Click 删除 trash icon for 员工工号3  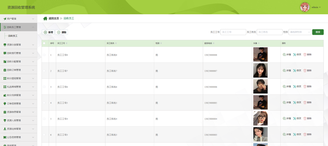point(305,135)
